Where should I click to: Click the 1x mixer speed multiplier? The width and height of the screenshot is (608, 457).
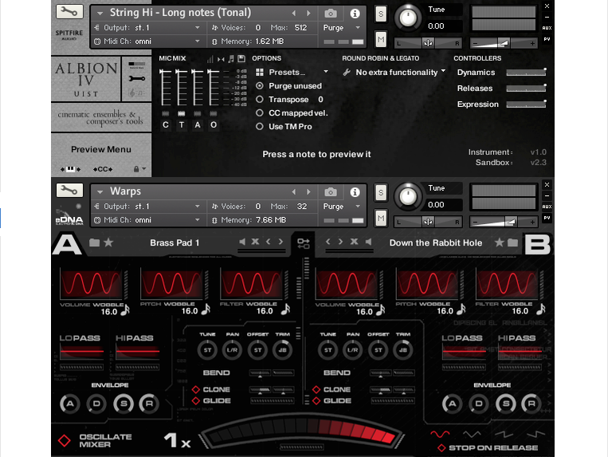pos(177,441)
